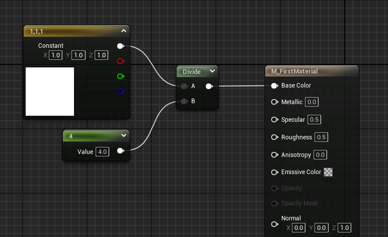388x237 pixels.
Task: Click the Roughness label
Action: (296, 137)
